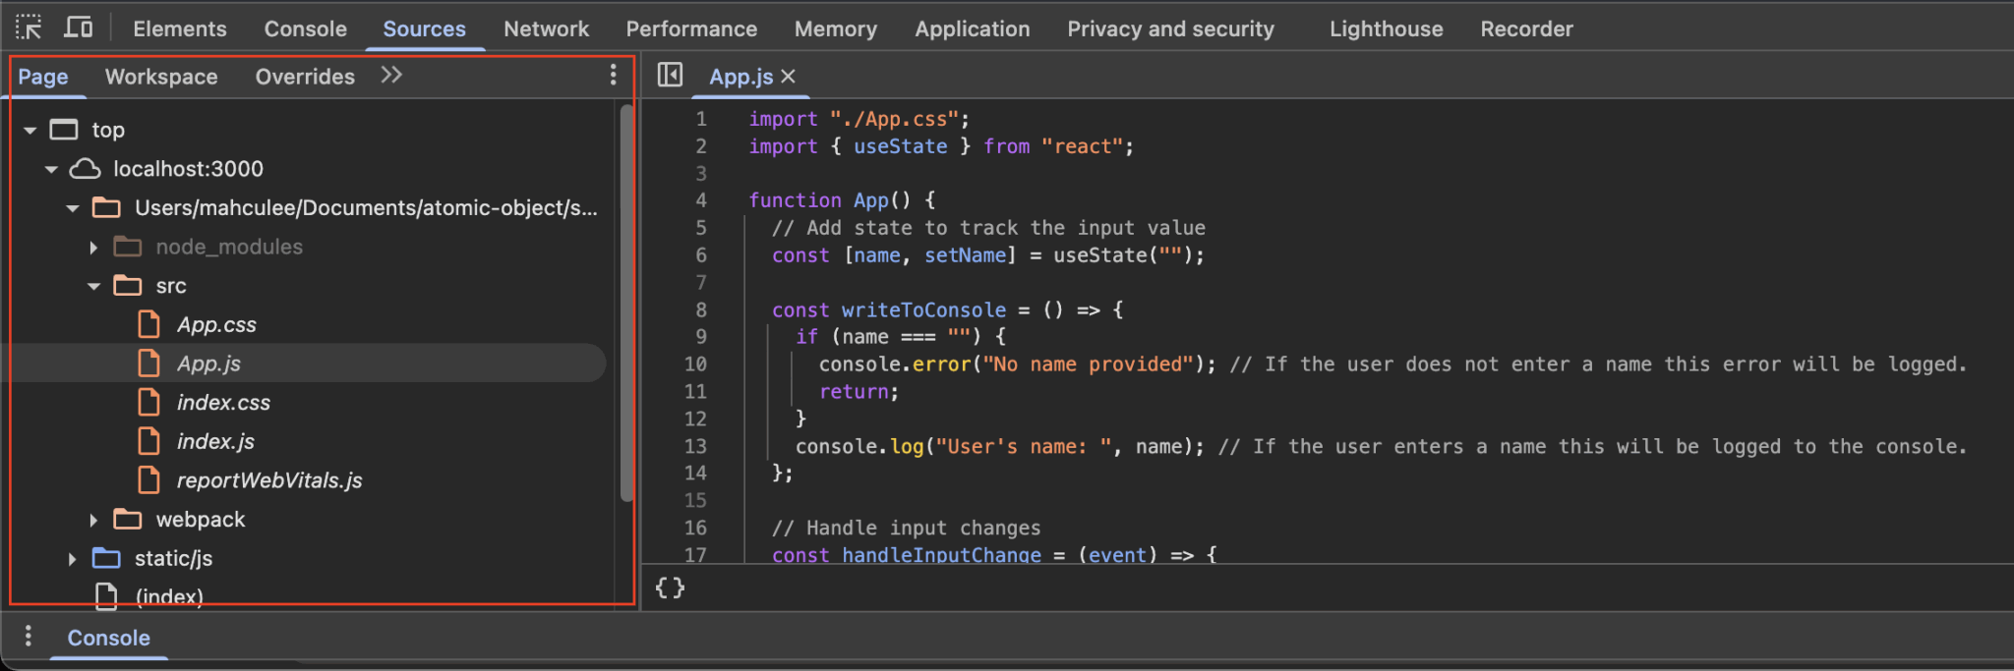Open the Elements panel tab

coord(180,28)
